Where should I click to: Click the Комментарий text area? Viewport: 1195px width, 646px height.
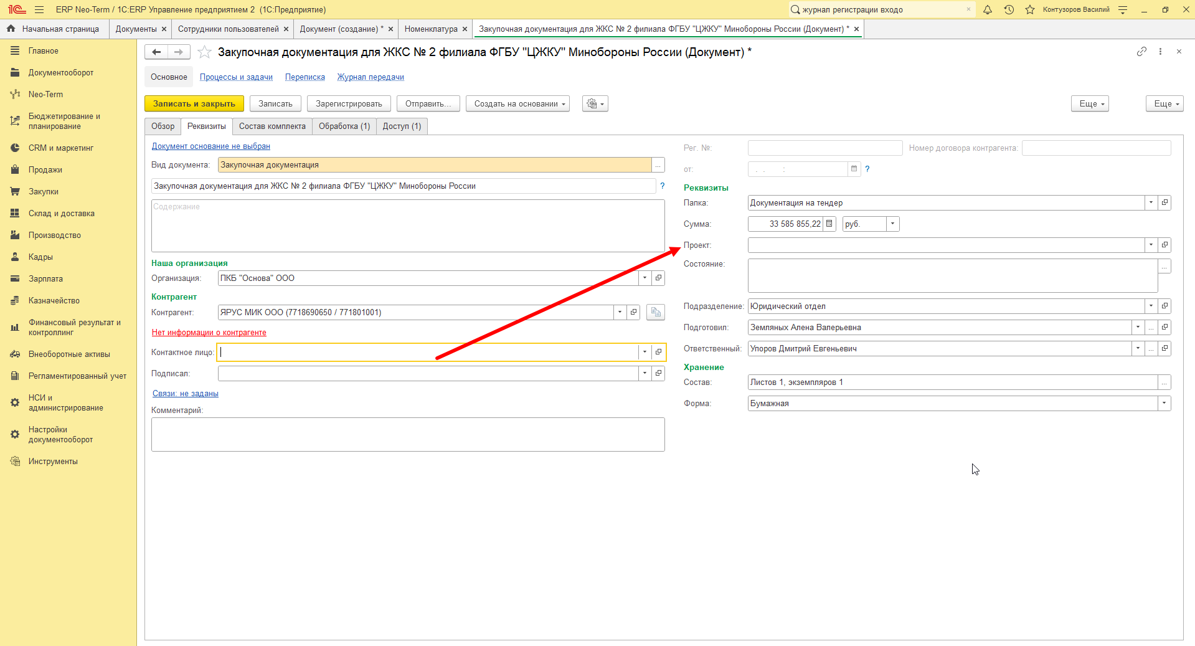coord(408,434)
